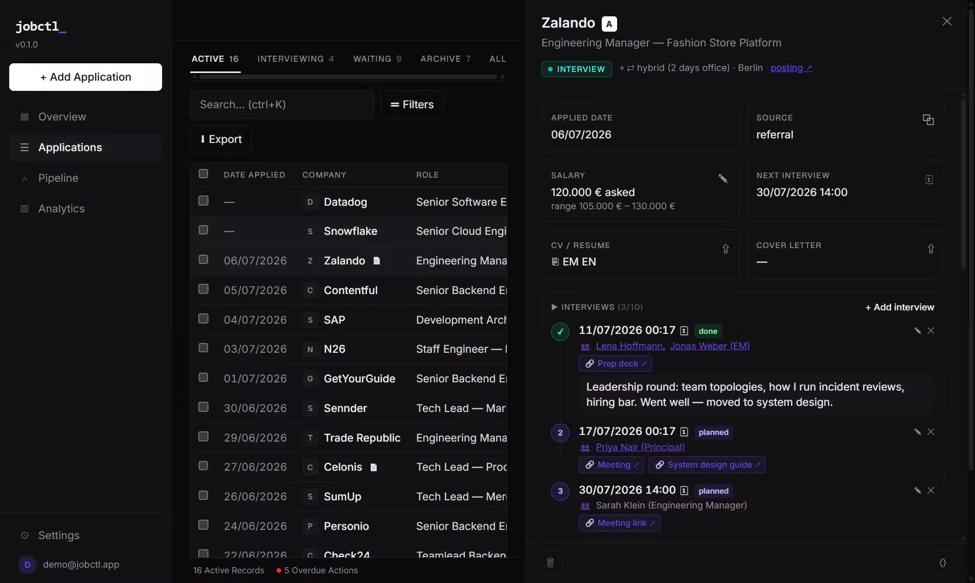Export the applications list

[x=221, y=139]
